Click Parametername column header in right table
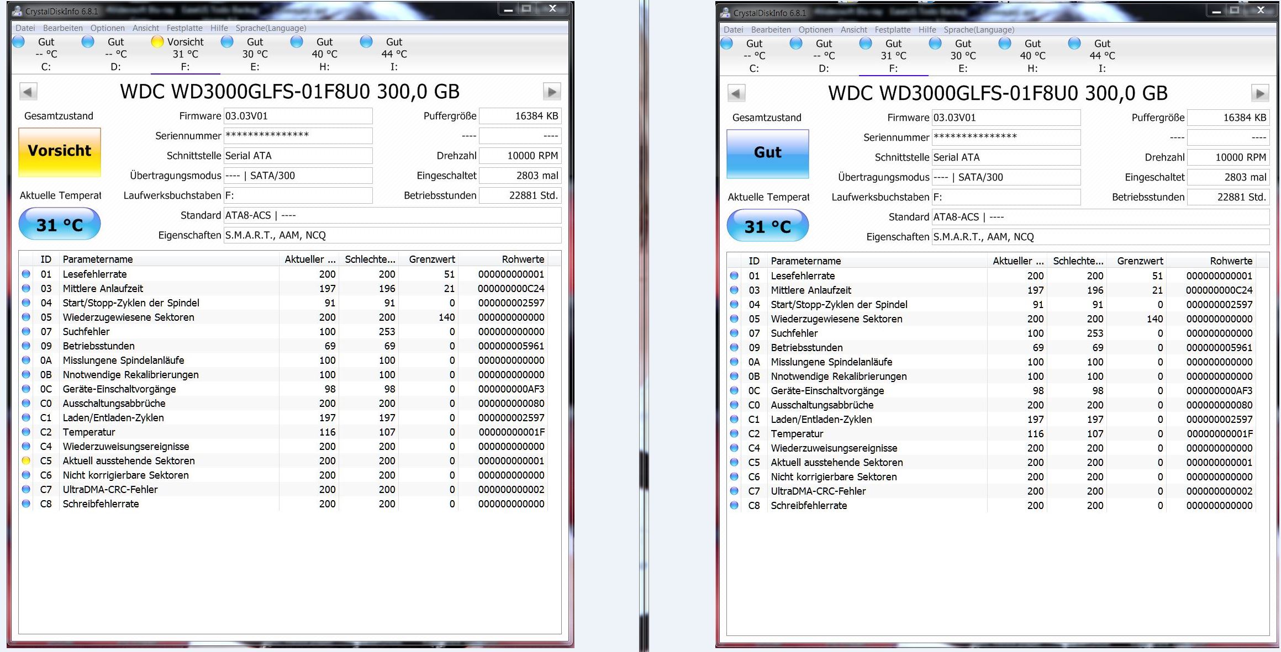Viewport: 1281px width, 652px height. click(805, 261)
